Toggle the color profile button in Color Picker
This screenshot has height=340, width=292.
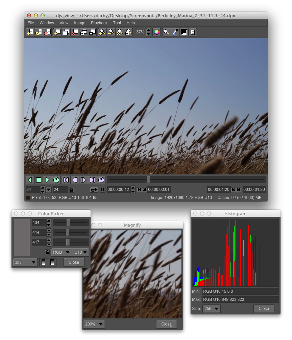click(x=44, y=262)
